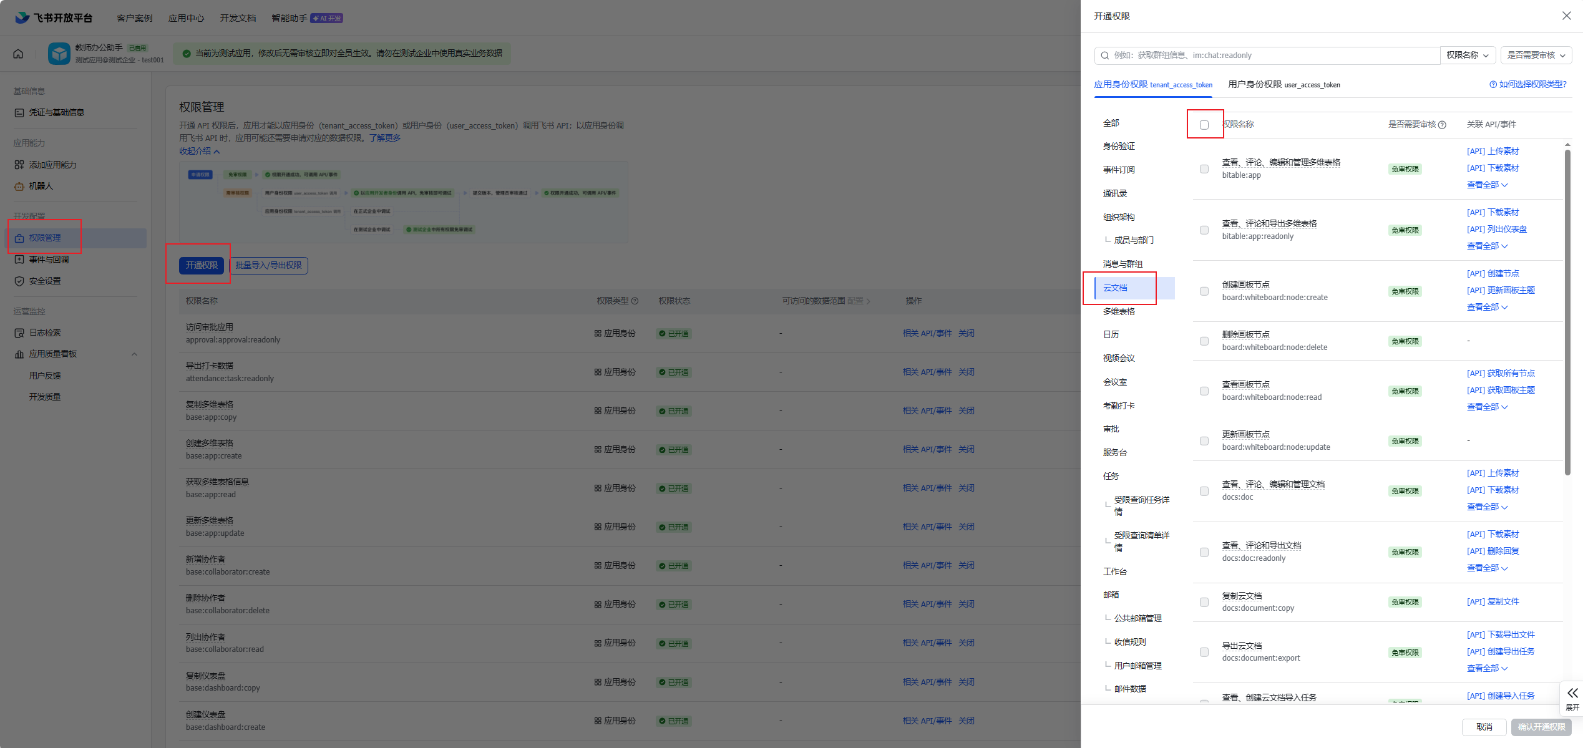This screenshot has width=1583, height=748.
Task: Select the 应用身份权限 tenant_access_token tab
Action: (x=1152, y=84)
